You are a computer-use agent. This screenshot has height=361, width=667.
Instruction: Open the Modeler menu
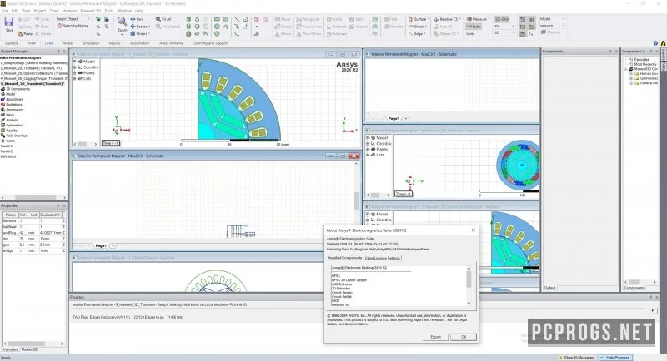[x=69, y=11]
